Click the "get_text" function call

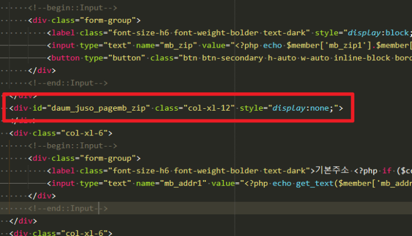[315, 183]
